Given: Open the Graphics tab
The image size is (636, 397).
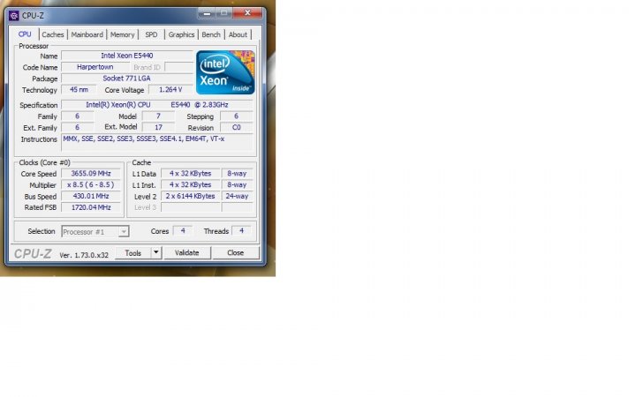Looking at the screenshot, I should (x=181, y=34).
